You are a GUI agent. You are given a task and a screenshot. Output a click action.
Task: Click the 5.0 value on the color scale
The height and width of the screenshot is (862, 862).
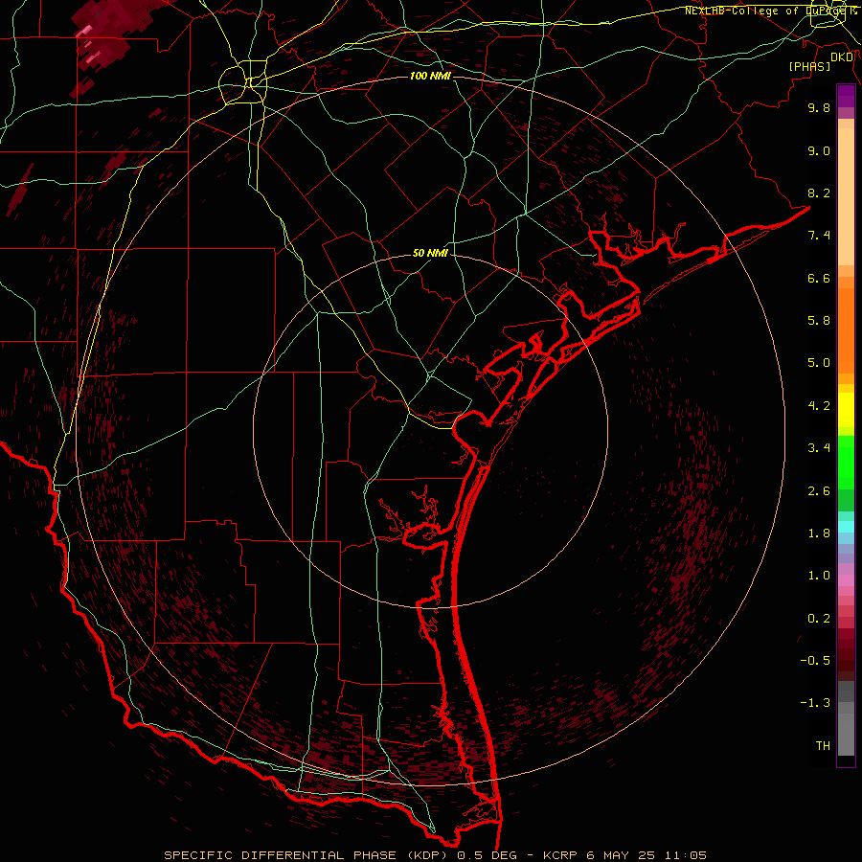(819, 363)
